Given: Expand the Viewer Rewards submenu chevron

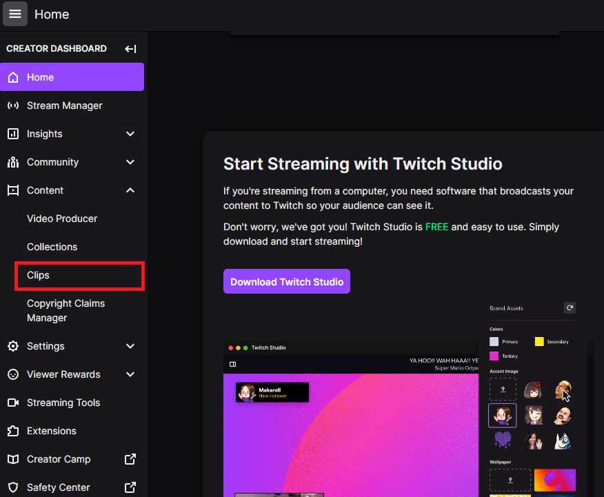Looking at the screenshot, I should (130, 374).
